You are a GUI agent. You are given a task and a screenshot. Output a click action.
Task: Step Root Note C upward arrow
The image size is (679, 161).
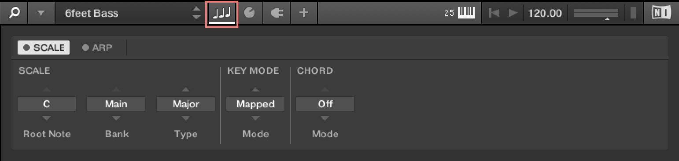[x=47, y=90]
